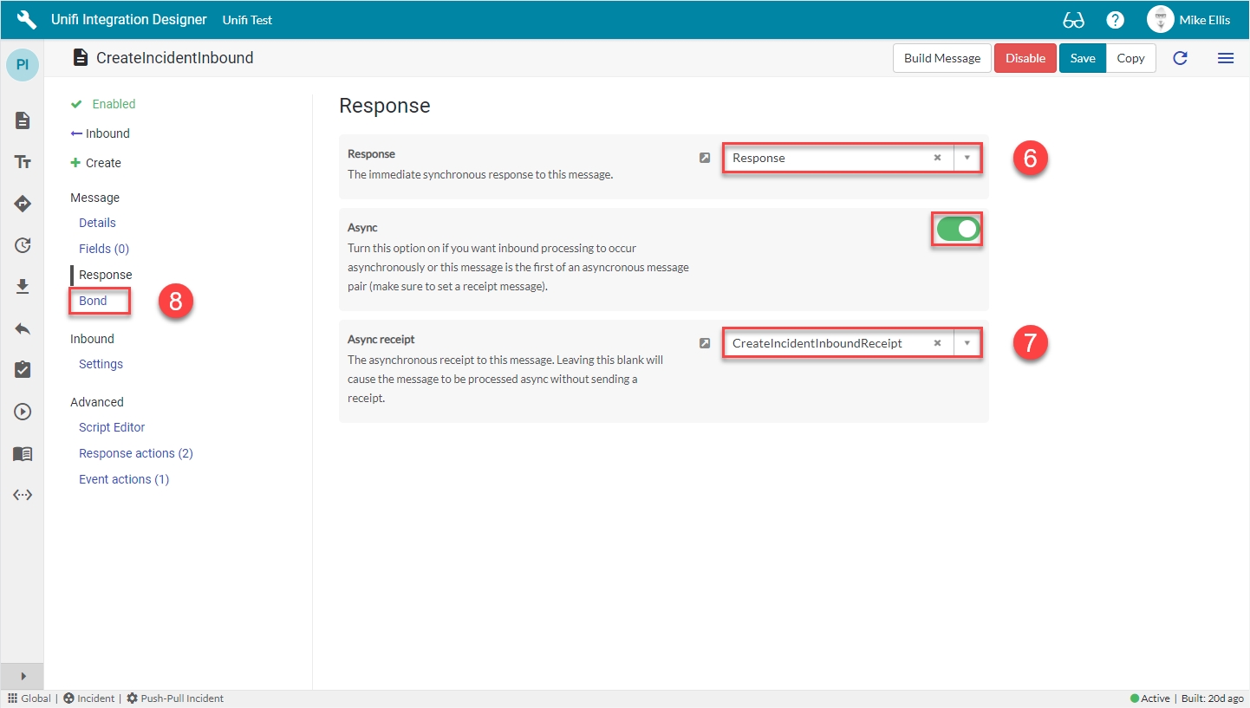Click the open book icon in sidebar
Image resolution: width=1250 pixels, height=708 pixels.
point(23,453)
